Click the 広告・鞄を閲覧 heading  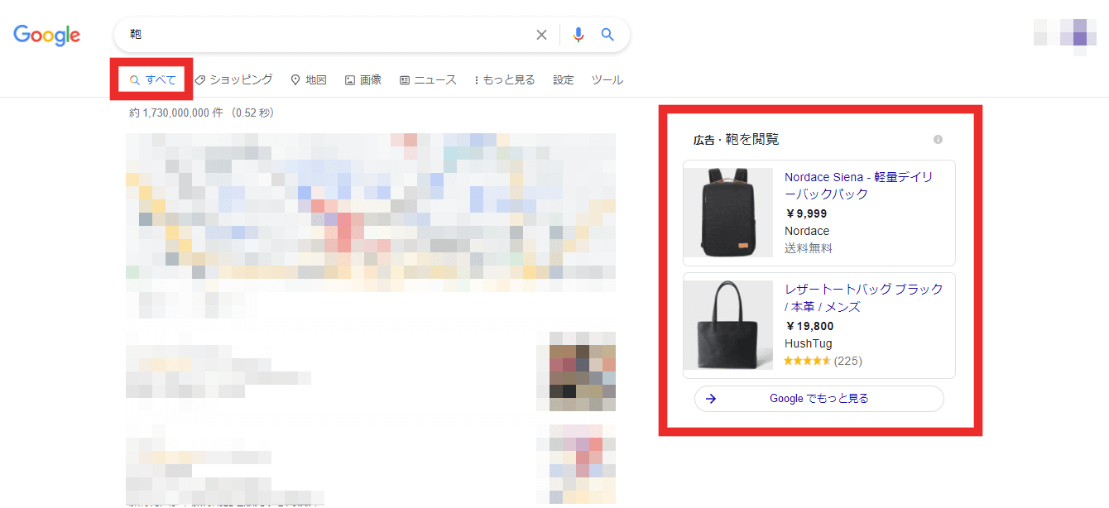pyautogui.click(x=737, y=140)
